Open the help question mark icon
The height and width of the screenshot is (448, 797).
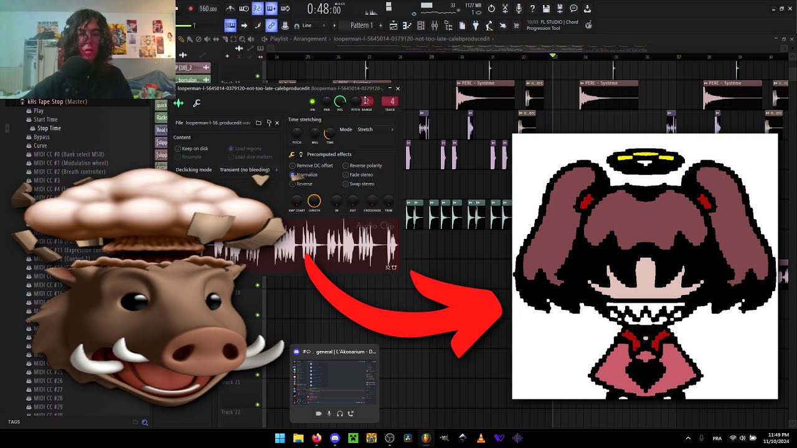pos(532,9)
